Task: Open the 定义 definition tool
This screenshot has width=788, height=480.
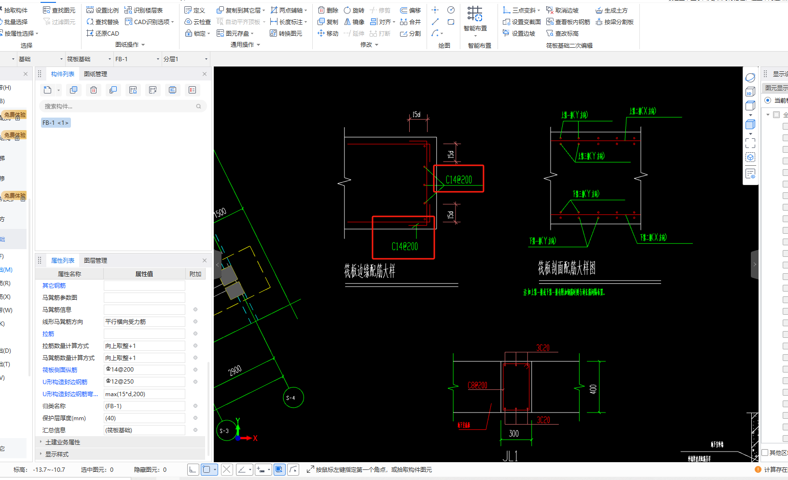Action: (x=194, y=10)
